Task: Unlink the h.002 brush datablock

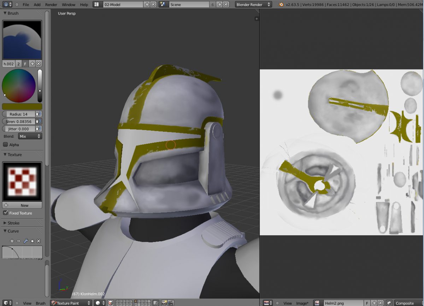Action: [x=39, y=64]
